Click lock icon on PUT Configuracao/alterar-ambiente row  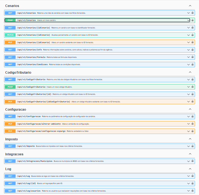(x=193, y=124)
